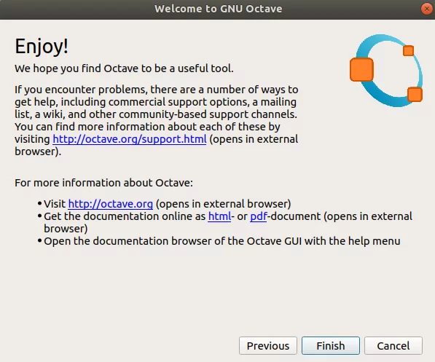
Task: Visit the http://octave.org link
Action: pos(111,204)
